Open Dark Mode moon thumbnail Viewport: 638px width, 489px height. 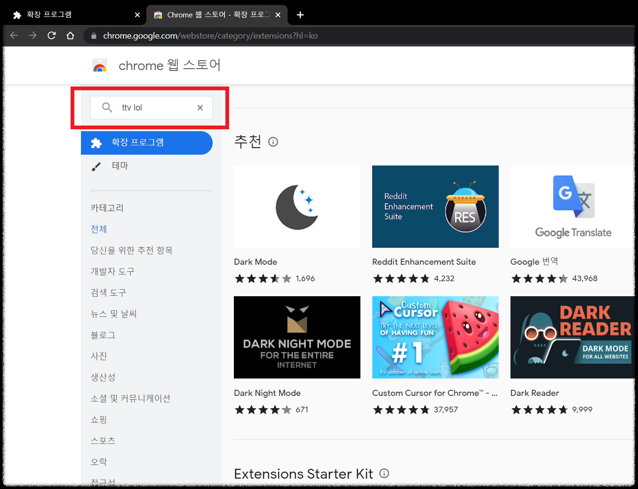297,206
